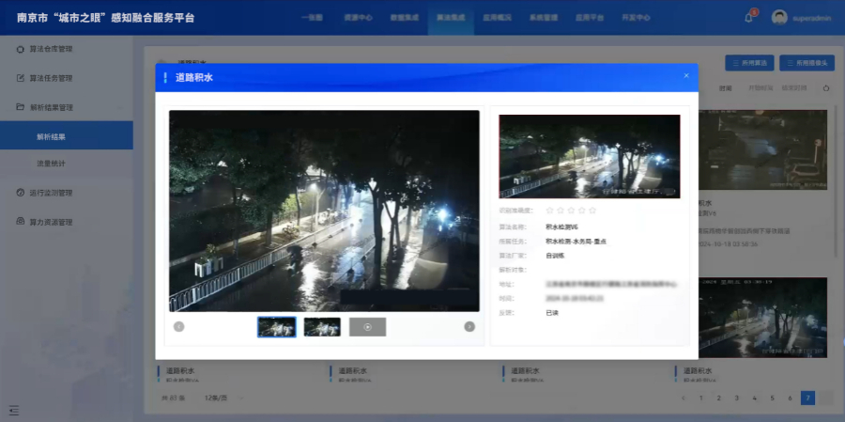Go to page 3 in pagination
845x422 pixels.
click(736, 399)
